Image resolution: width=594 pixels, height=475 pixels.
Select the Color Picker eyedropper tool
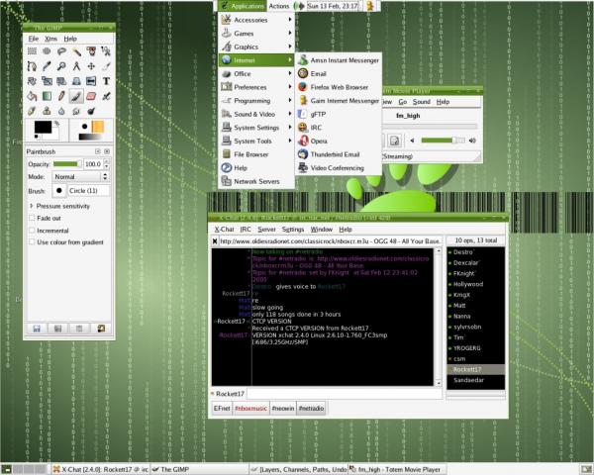47,66
